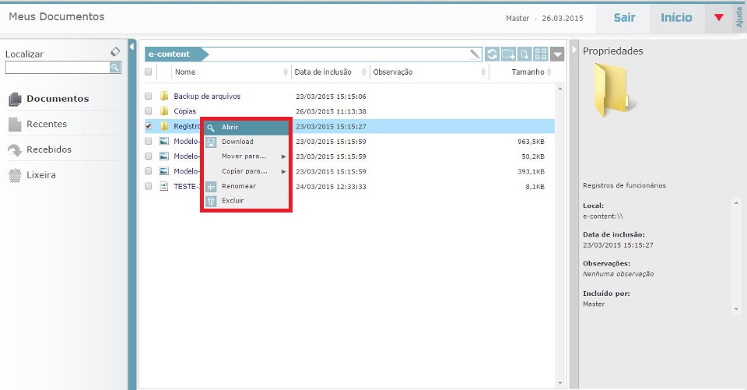This screenshot has width=747, height=390.
Task: Collapse the left sidebar with arrow
Action: pyautogui.click(x=132, y=46)
